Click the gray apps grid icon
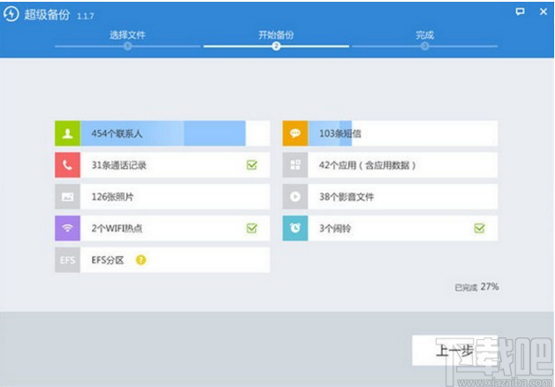555x387 pixels. (x=295, y=165)
